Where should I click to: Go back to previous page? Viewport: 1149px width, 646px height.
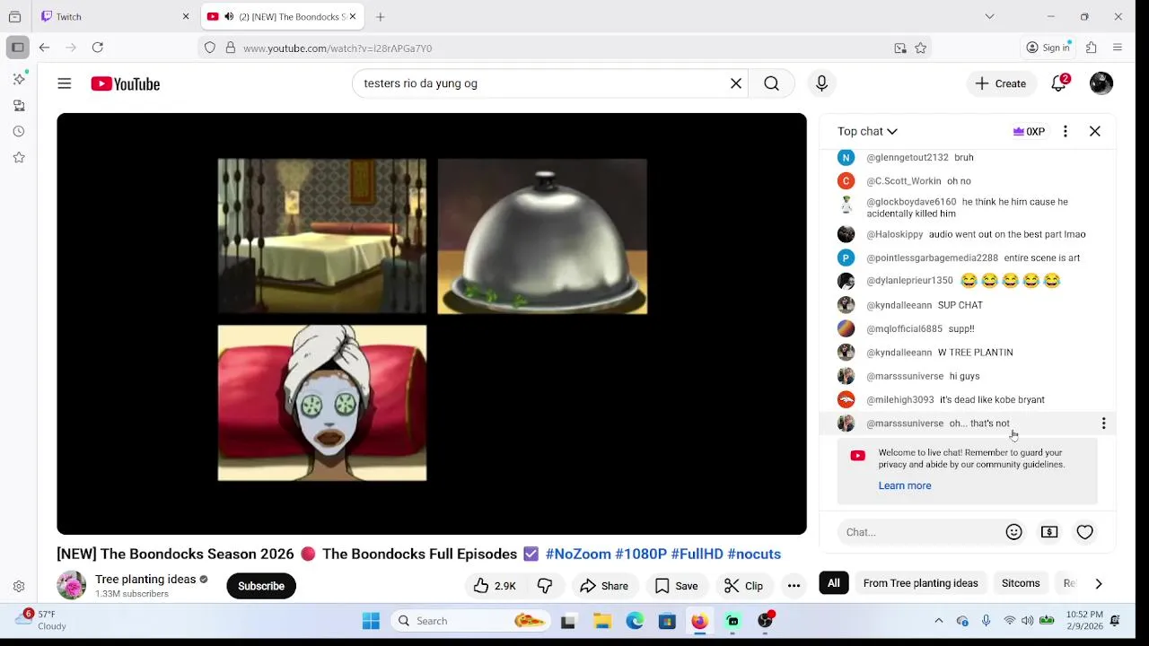point(44,48)
